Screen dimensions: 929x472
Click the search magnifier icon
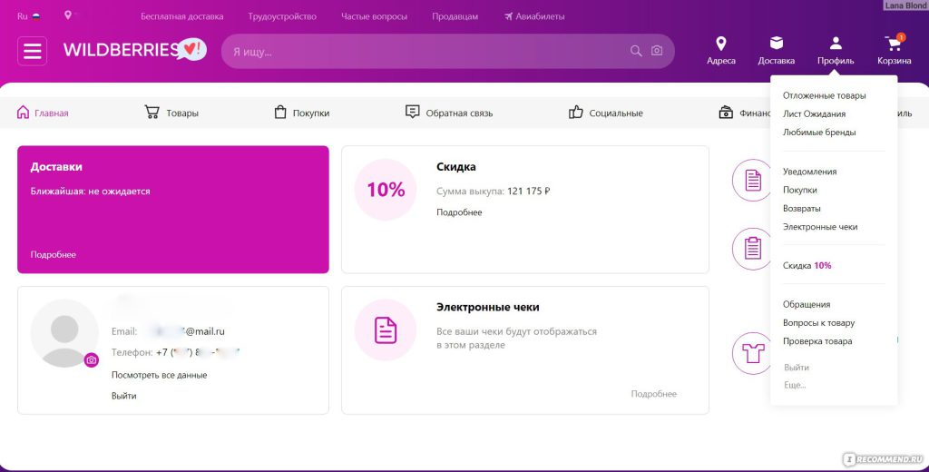636,51
